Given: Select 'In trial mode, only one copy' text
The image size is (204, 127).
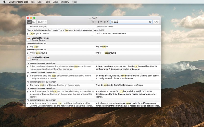Looking at the screenshot, I should [x=60, y=77].
